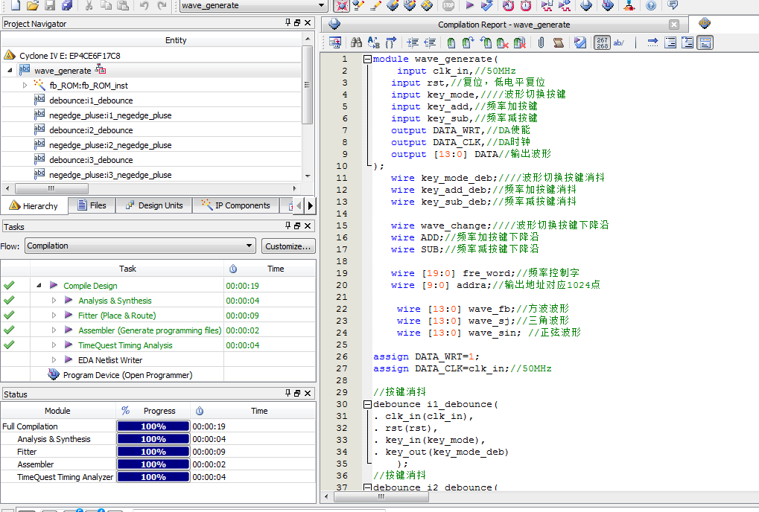Click the Insert Template scroll icon

point(559,42)
